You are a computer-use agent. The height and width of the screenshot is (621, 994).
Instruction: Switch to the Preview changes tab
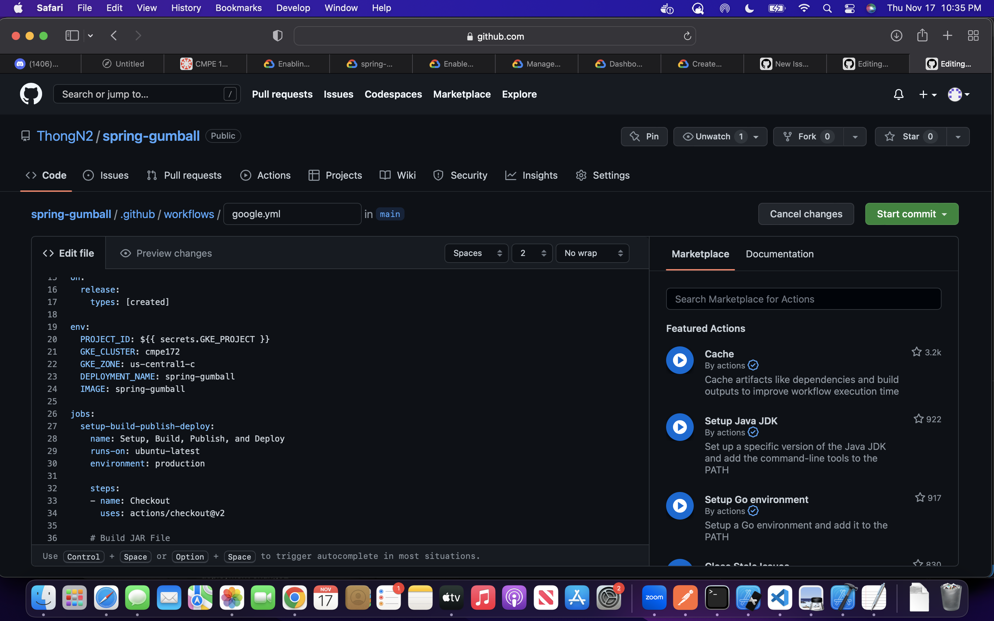click(x=166, y=254)
